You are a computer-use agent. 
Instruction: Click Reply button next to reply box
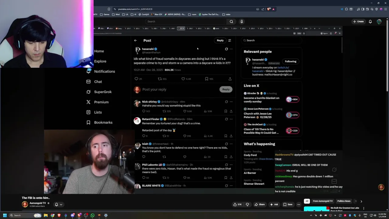(226, 89)
